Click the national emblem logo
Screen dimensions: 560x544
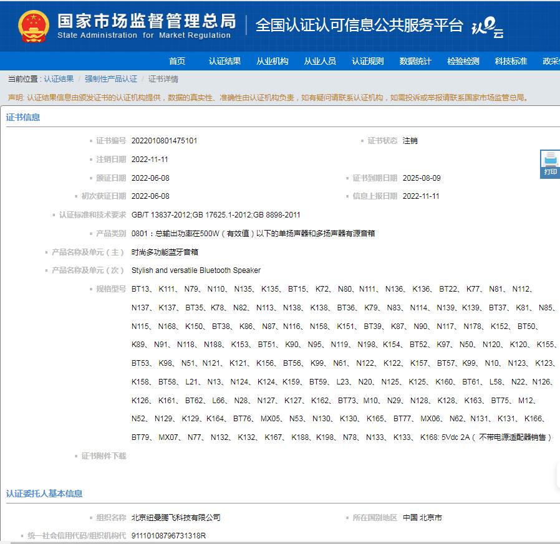point(34,26)
